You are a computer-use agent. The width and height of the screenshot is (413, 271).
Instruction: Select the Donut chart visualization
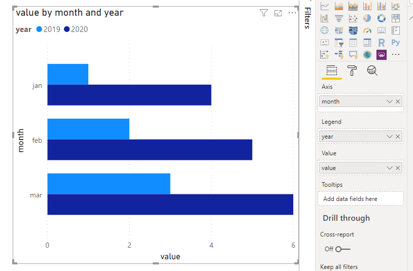click(382, 18)
